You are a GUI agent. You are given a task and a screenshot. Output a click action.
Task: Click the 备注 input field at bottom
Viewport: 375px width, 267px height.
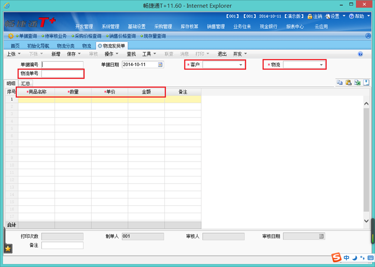[62, 245]
